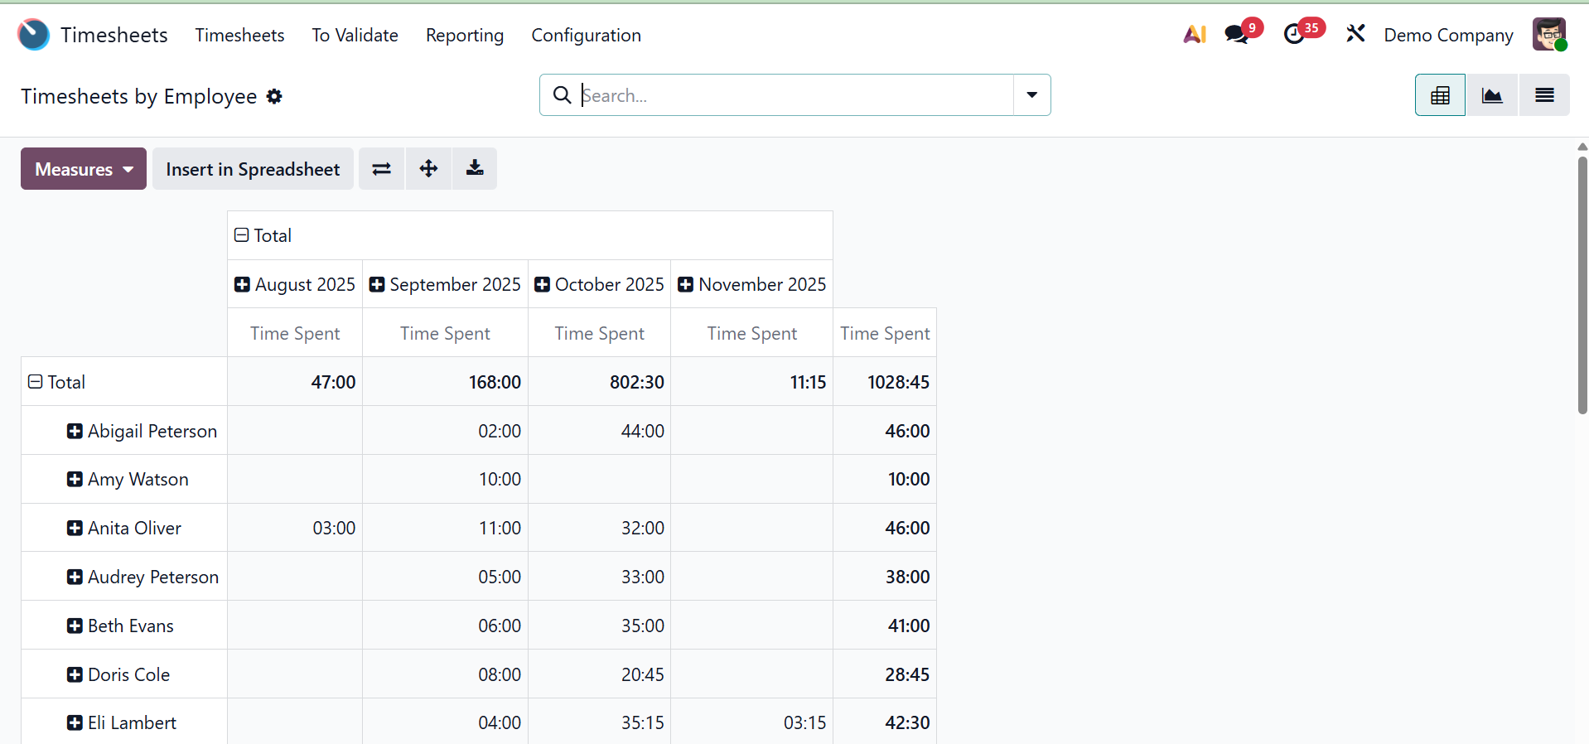Screen dimensions: 1589x744
Task: Expand the October 2025 column
Action: click(x=543, y=285)
